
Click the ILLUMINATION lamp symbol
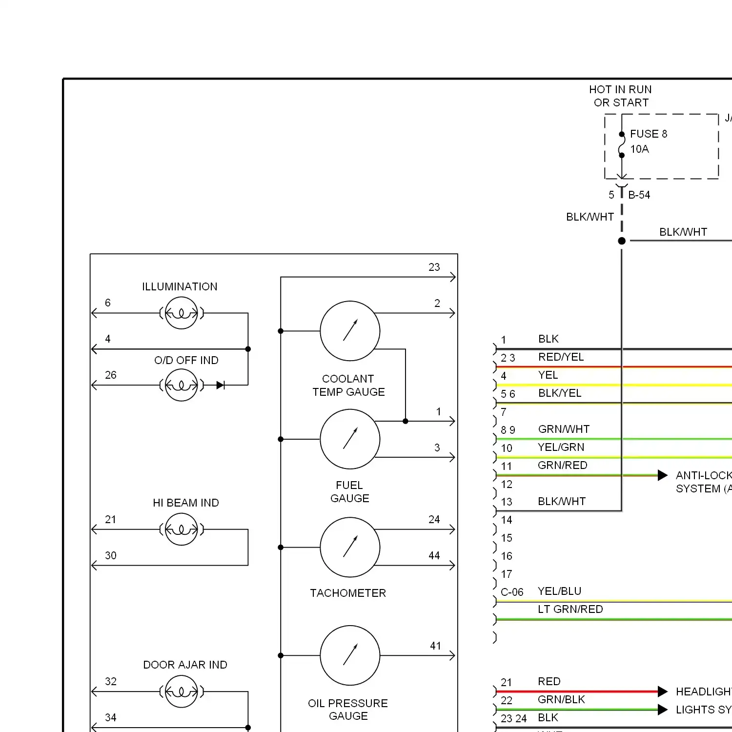coord(182,313)
